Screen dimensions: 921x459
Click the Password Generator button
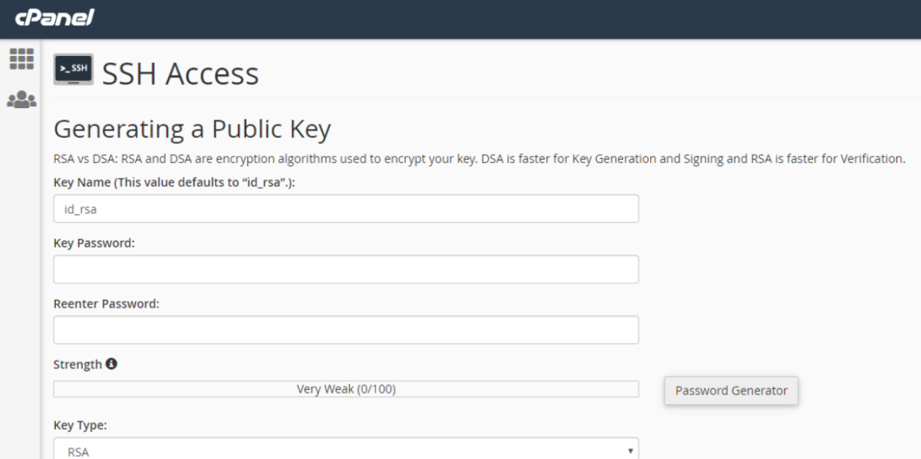coord(730,390)
